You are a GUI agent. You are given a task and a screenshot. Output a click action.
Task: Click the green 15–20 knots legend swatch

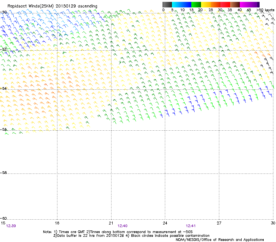(x=196, y=4)
